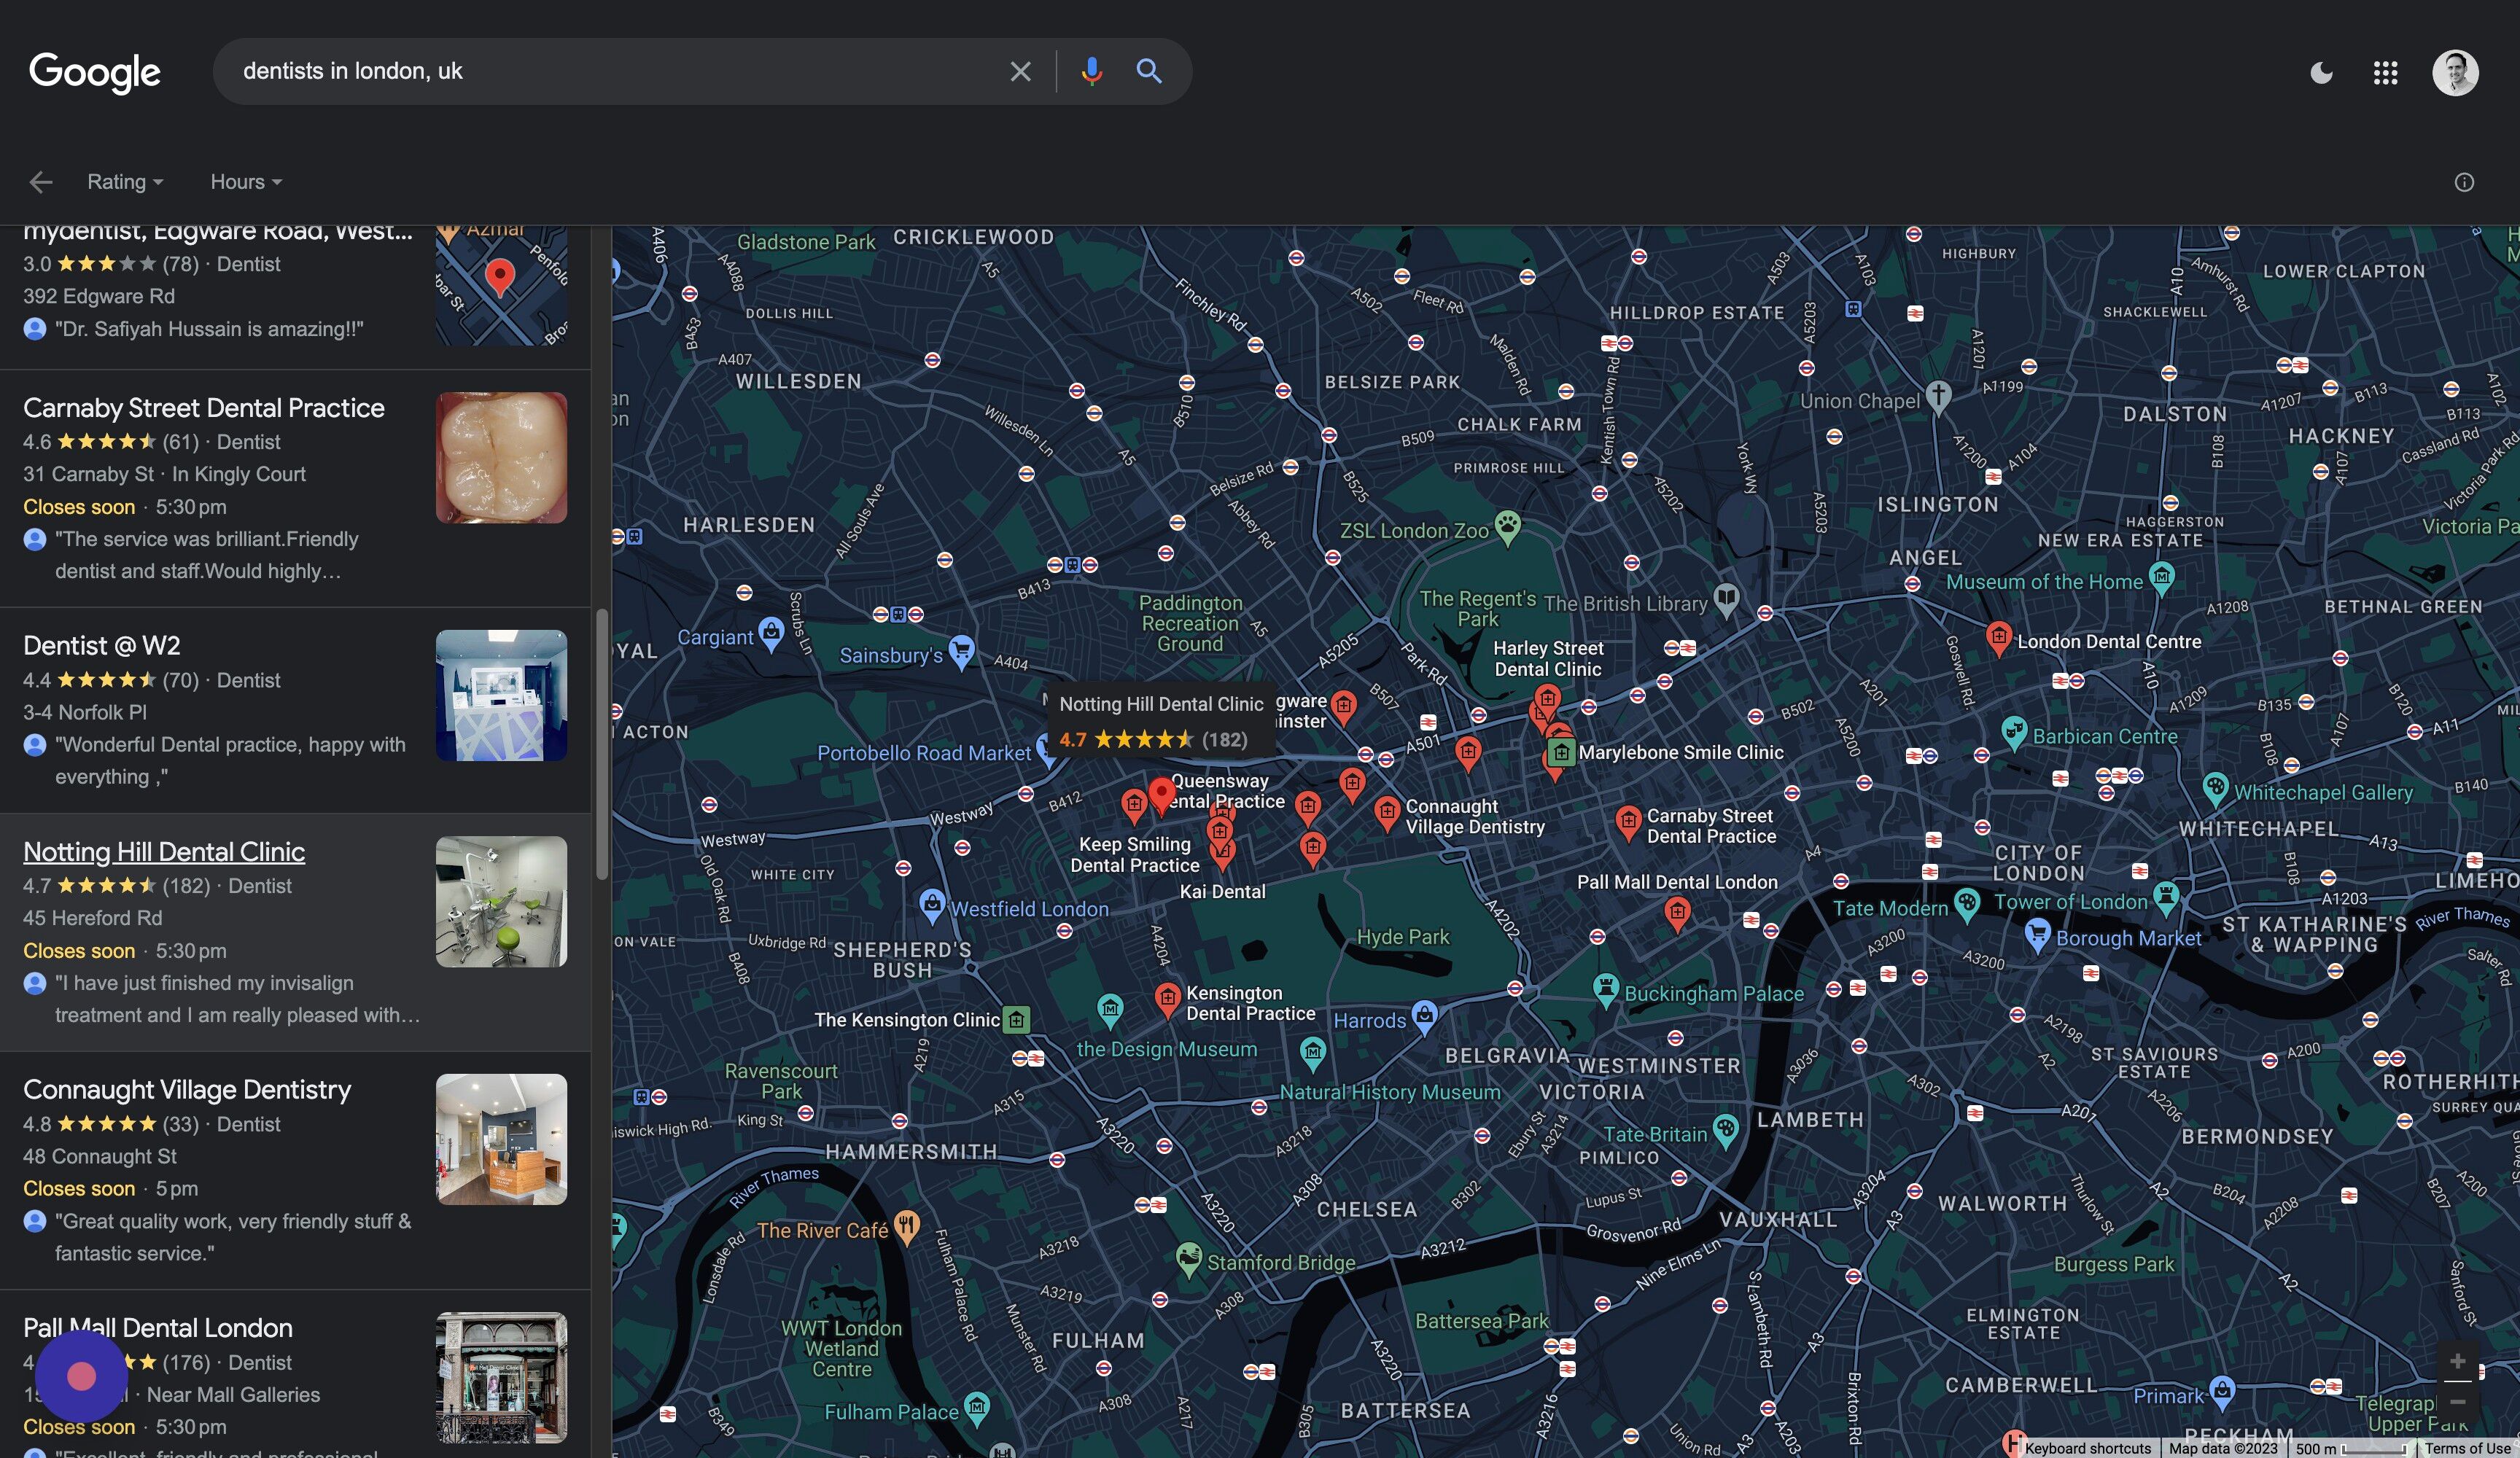Click The British Library map icon
This screenshot has height=1458, width=2520.
[1726, 598]
